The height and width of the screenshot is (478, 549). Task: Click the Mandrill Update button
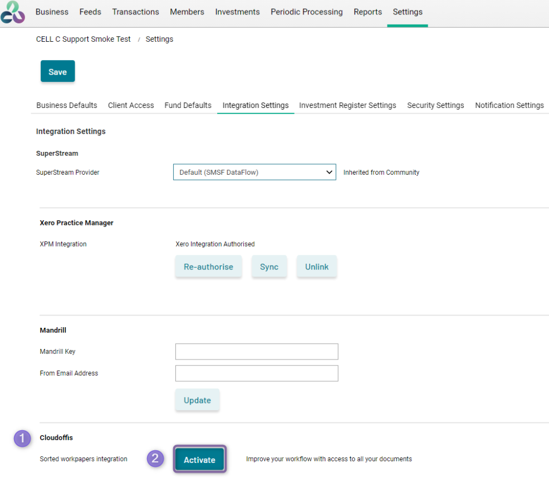pyautogui.click(x=198, y=400)
